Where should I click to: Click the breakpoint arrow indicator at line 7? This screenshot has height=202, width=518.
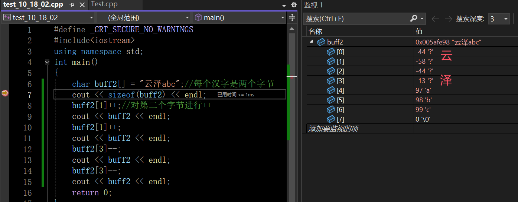[x=5, y=93]
